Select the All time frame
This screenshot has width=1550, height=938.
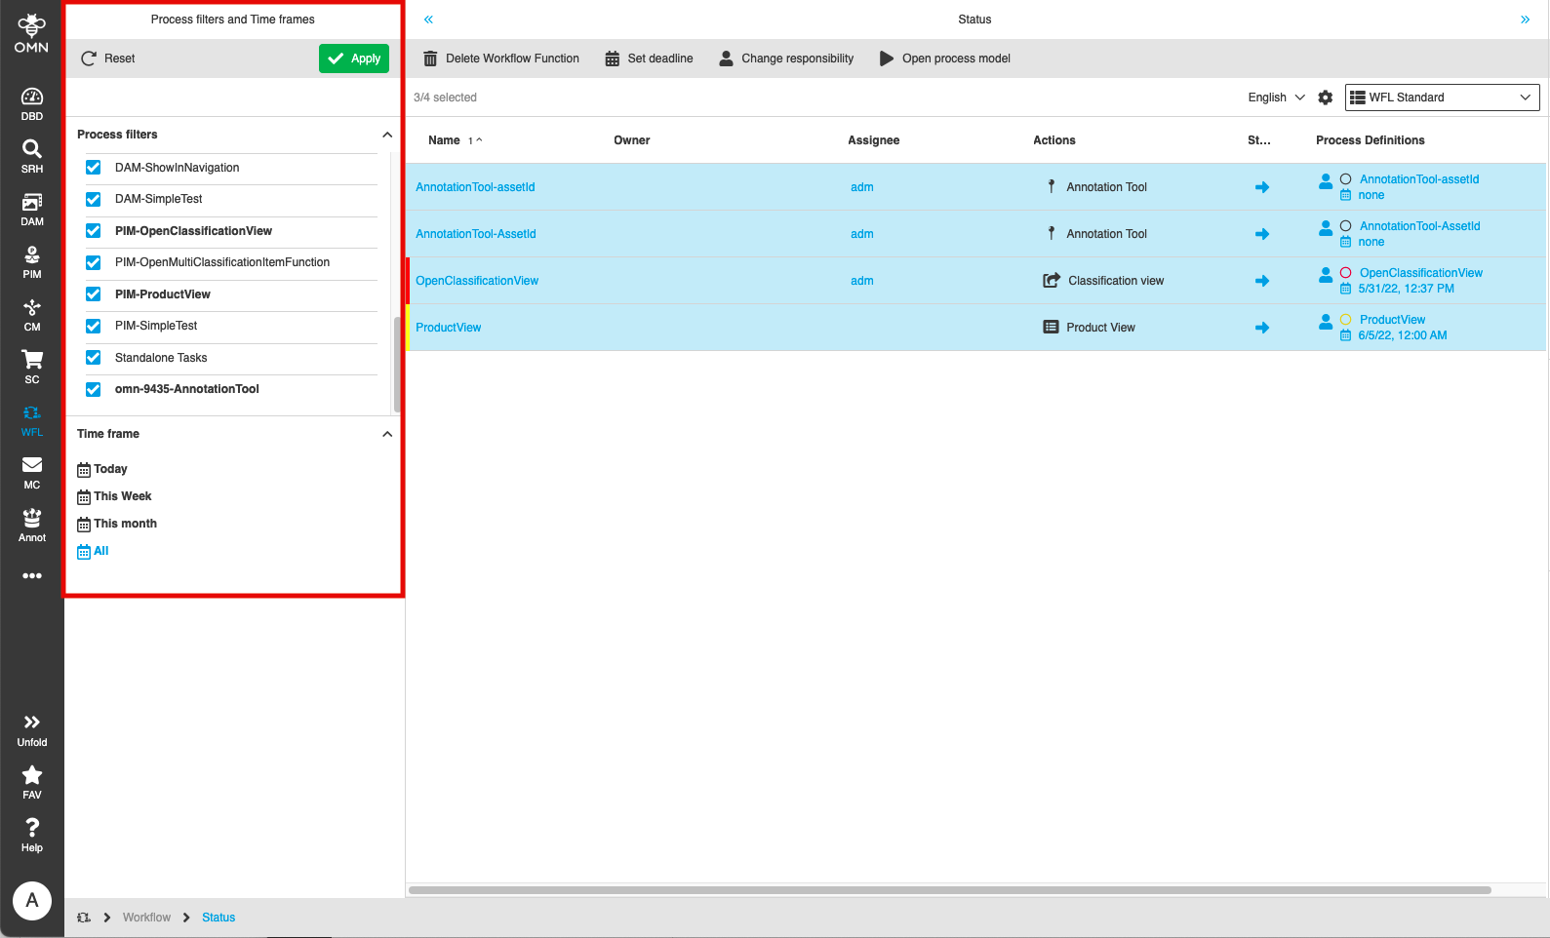coord(93,551)
